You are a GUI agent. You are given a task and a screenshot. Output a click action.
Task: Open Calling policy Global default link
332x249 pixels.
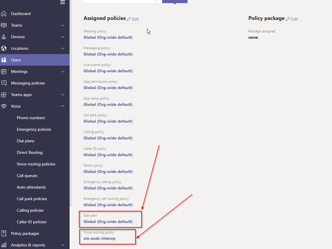click(x=108, y=138)
